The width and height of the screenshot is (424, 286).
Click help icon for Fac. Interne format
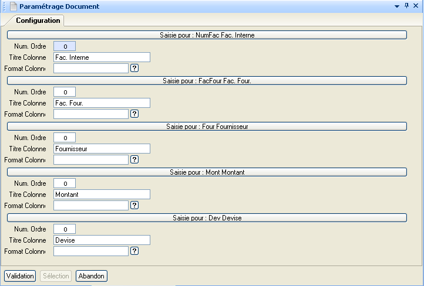coord(134,68)
